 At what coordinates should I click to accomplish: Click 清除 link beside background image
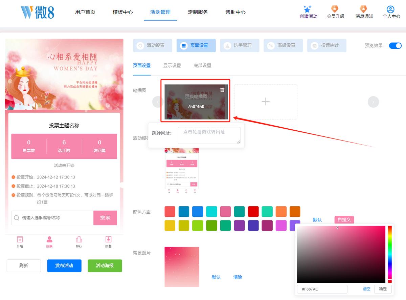(238, 277)
